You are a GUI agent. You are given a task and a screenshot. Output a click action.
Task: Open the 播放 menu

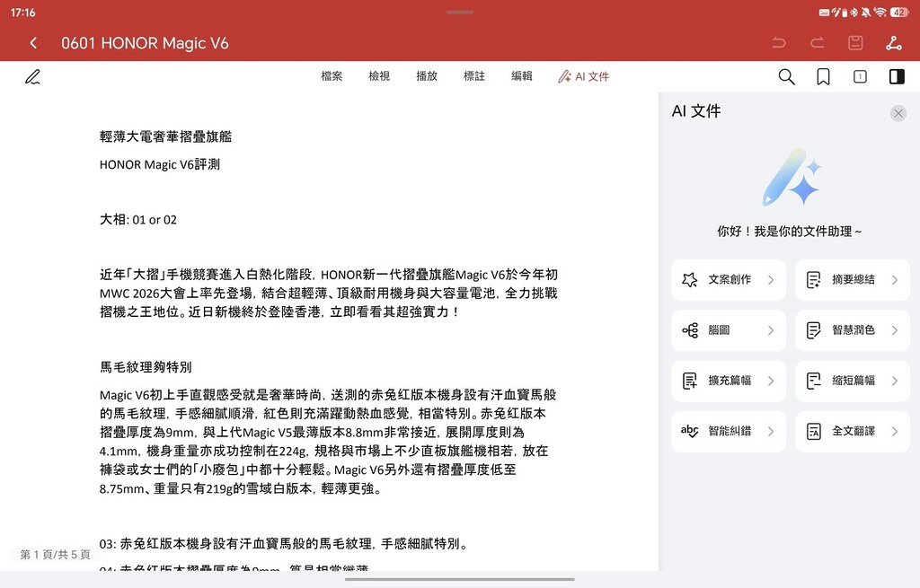427,76
